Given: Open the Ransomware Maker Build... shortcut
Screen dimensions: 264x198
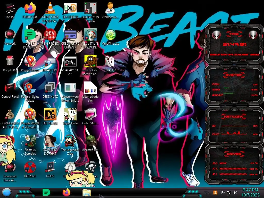Looking at the screenshot, I should point(70,92).
